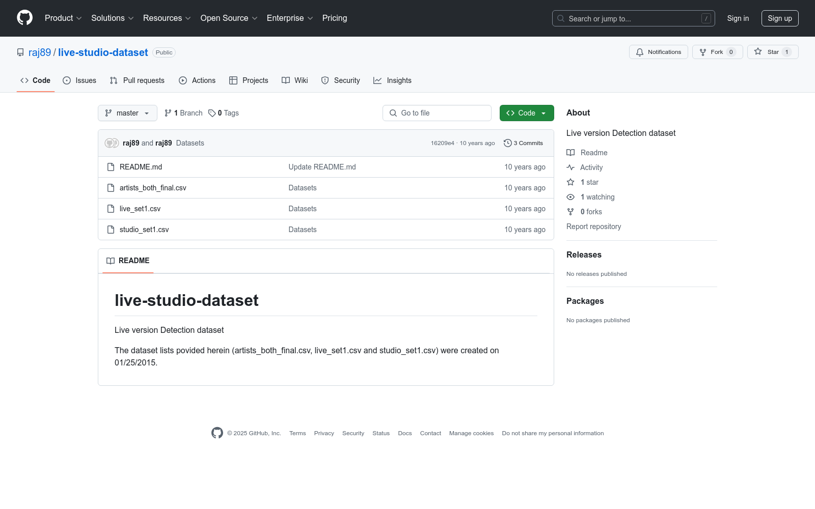Image resolution: width=815 pixels, height=509 pixels.
Task: Open the master branch selector dropdown
Action: [x=127, y=113]
